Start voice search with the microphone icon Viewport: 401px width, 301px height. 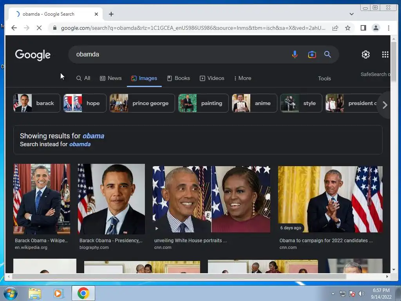point(294,54)
